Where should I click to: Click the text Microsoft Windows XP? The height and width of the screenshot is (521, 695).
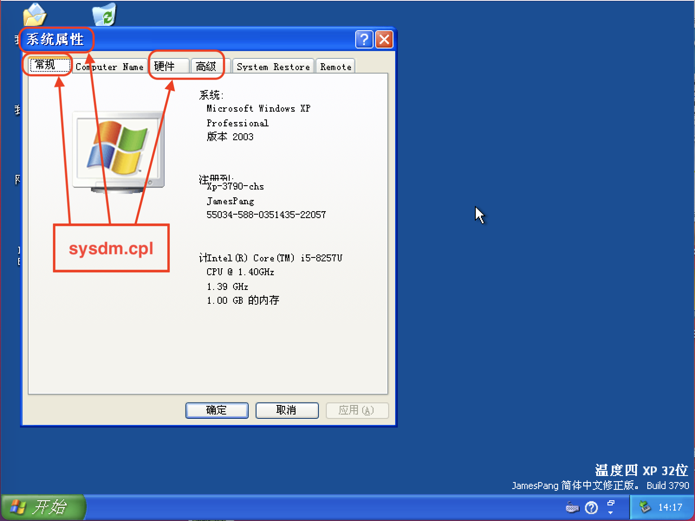258,108
